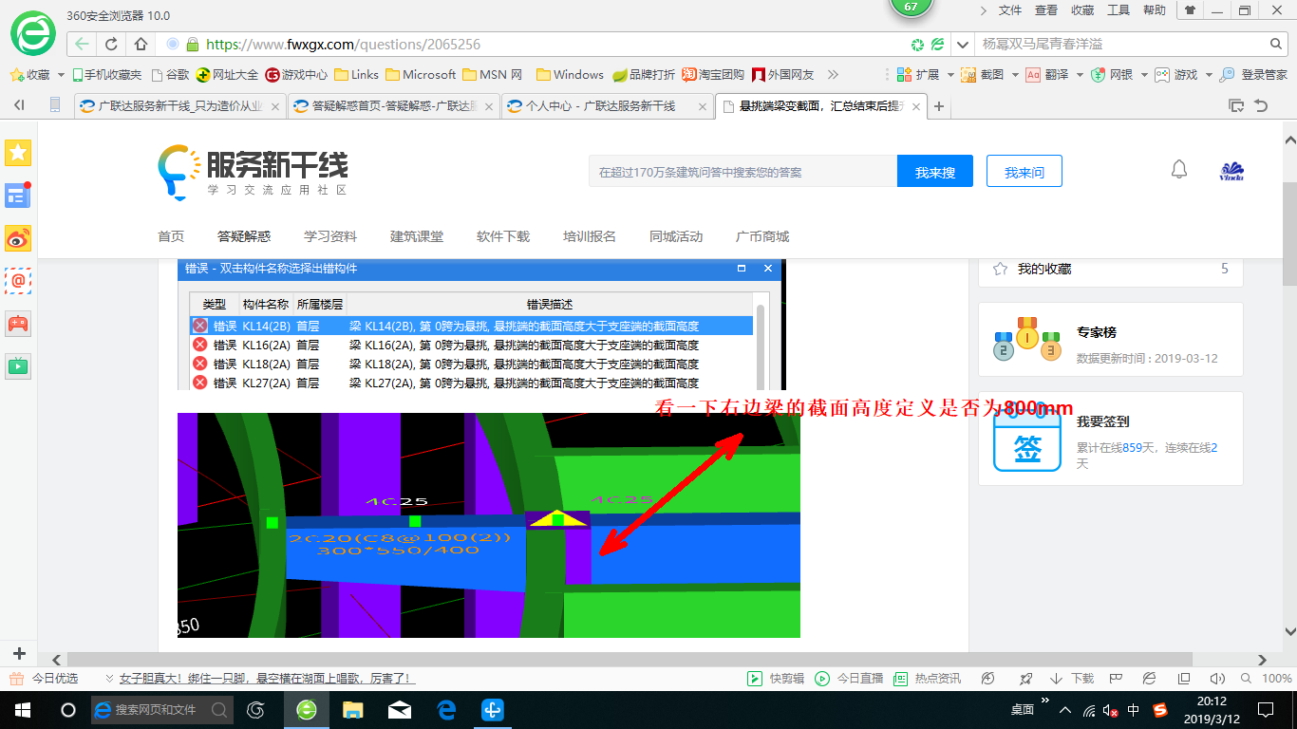The image size is (1297, 729).
Task: Click 登录管家 login manager
Action: [x=1254, y=74]
